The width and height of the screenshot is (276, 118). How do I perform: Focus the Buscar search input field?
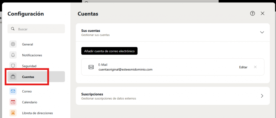[x=39, y=29]
